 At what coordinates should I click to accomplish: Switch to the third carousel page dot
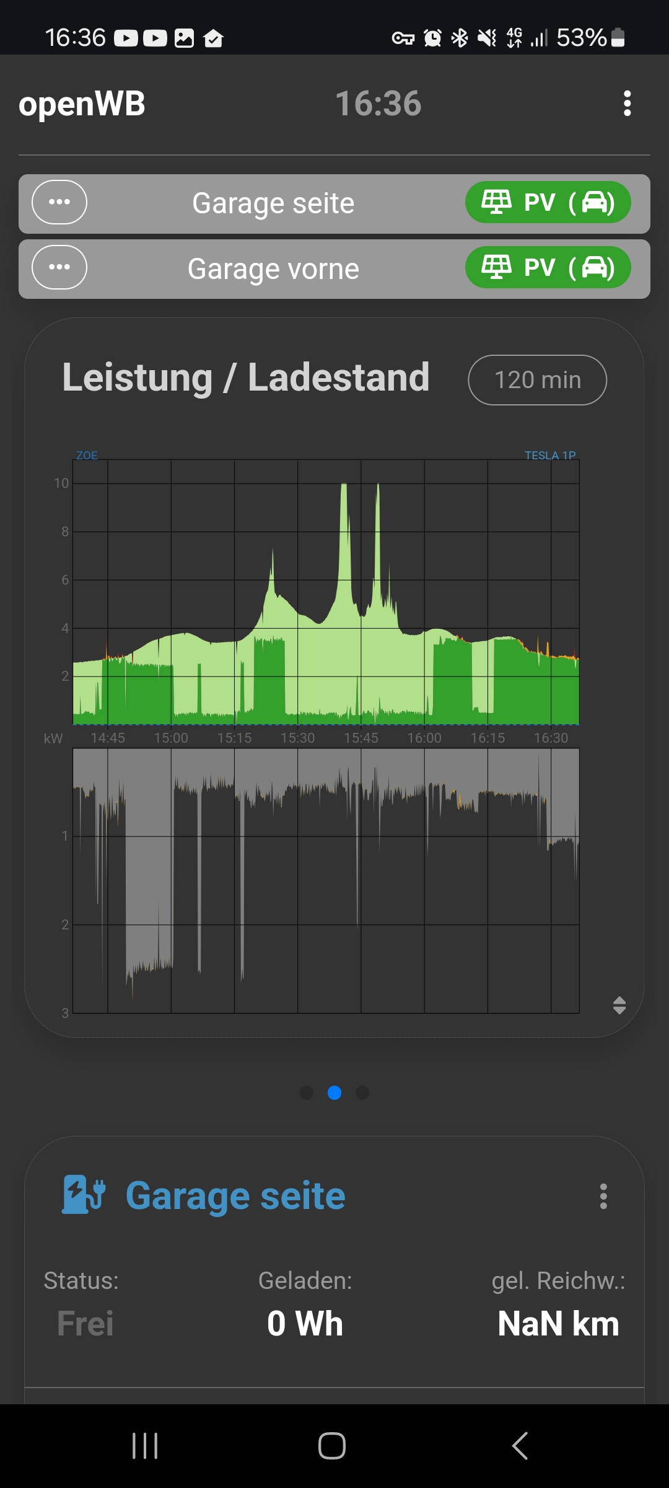[362, 1092]
